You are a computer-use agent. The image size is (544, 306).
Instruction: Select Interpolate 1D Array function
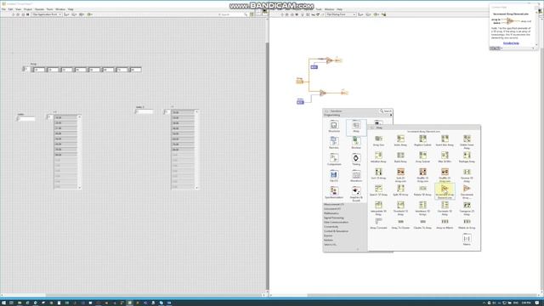(x=378, y=208)
